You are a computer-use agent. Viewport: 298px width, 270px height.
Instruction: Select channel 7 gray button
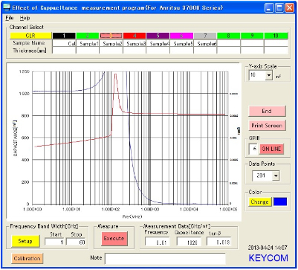point(205,36)
